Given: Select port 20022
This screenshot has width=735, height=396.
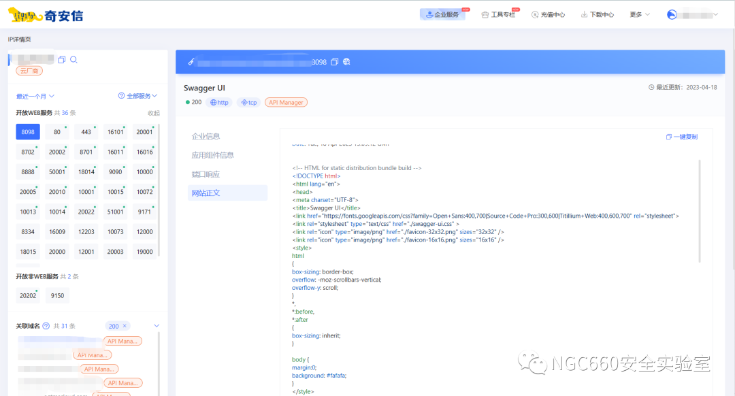Looking at the screenshot, I should pos(86,212).
